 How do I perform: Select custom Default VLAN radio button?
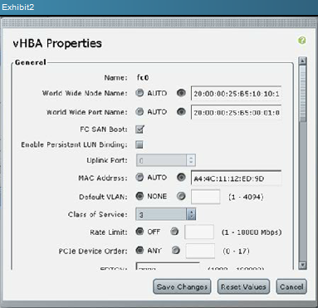click(x=181, y=196)
